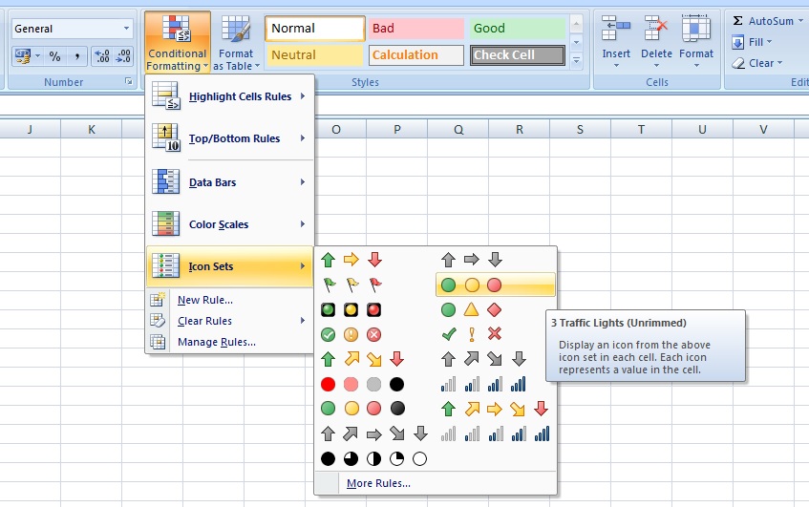The width and height of the screenshot is (809, 507).
Task: Select the 3 Traffic Lights (Unrimmed) icon set
Action: click(x=470, y=285)
